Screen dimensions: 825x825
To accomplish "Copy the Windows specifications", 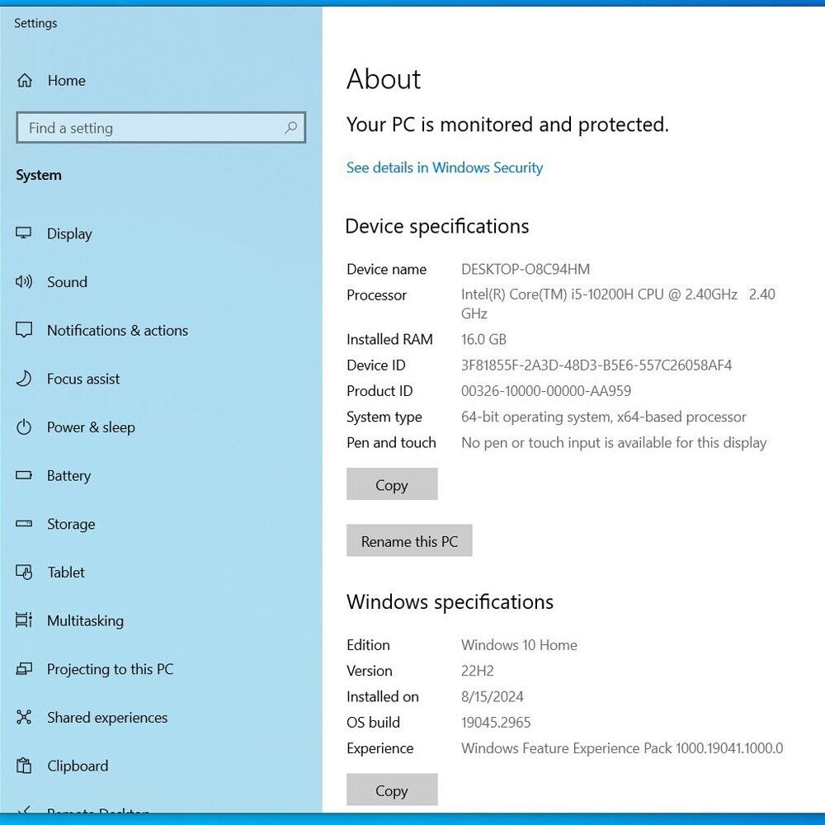I will tap(392, 790).
